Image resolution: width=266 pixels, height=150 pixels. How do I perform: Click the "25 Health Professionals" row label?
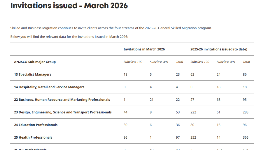click(33, 137)
